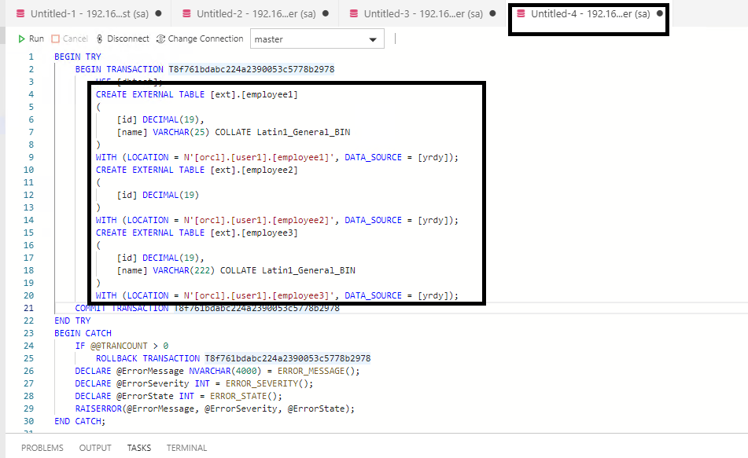Click the database icon on Untitled-2 tab
The width and height of the screenshot is (748, 458).
tap(186, 13)
